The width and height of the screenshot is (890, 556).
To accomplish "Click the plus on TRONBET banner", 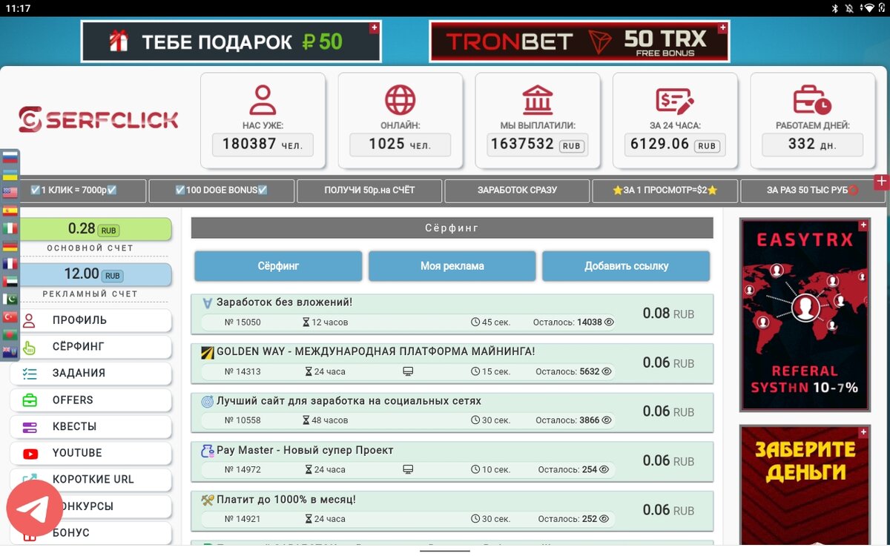I will (x=722, y=27).
